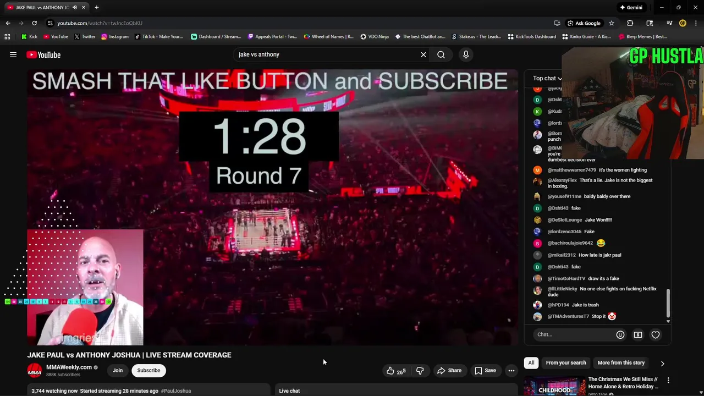Screen dimensions: 704x396
Task: Mute the tab via speaker icon
Action: click(x=74, y=8)
